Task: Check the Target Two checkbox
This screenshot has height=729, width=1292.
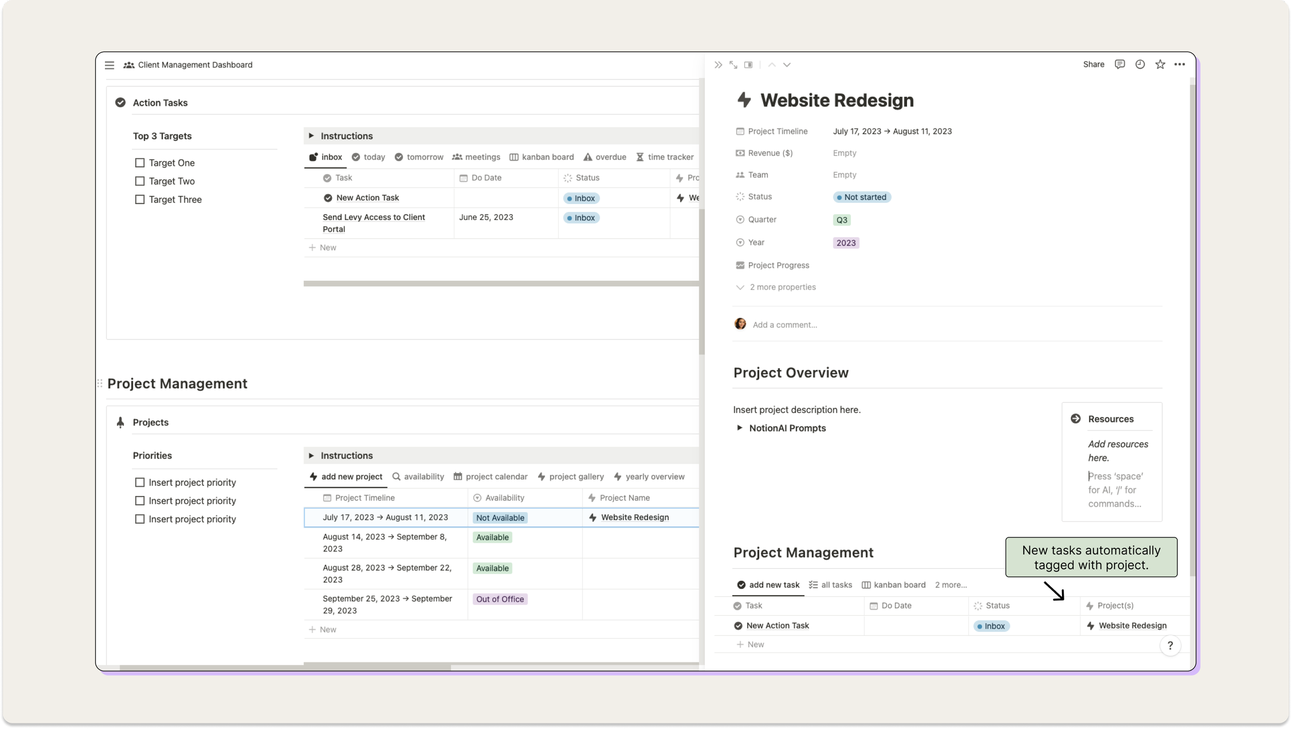Action: [x=140, y=181]
